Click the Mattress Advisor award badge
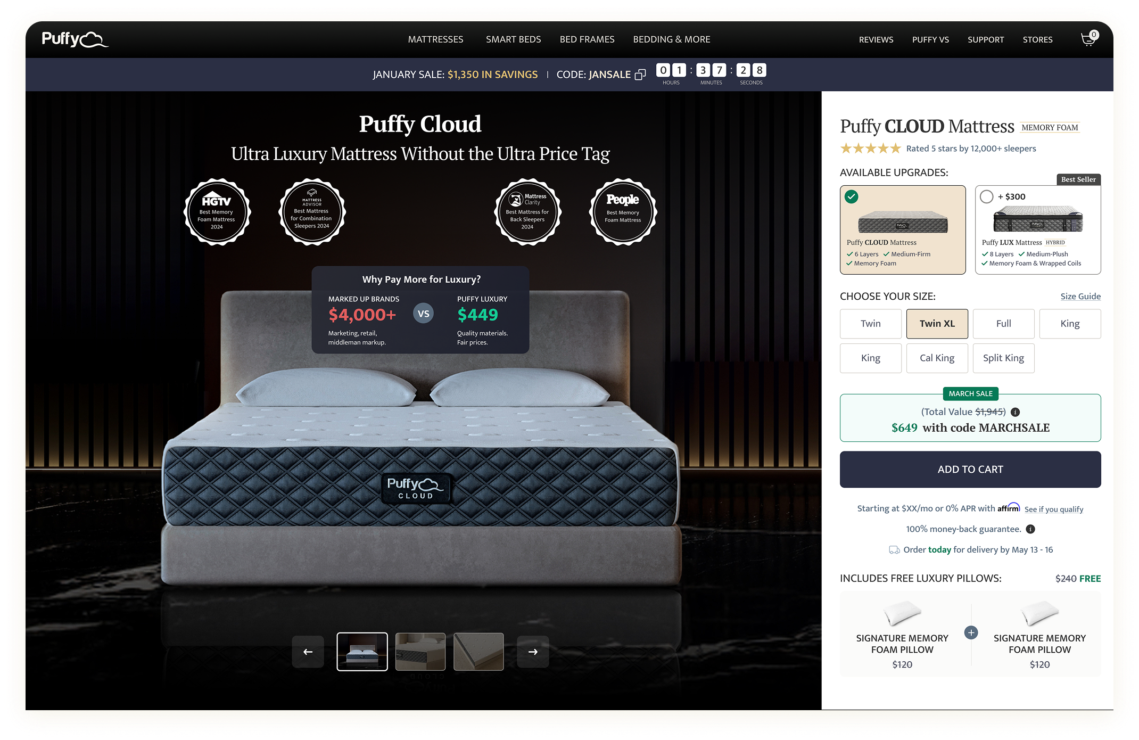Image resolution: width=1139 pixels, height=740 pixels. pyautogui.click(x=312, y=212)
